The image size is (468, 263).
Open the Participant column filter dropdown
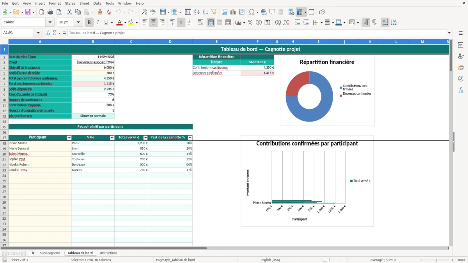click(x=69, y=138)
